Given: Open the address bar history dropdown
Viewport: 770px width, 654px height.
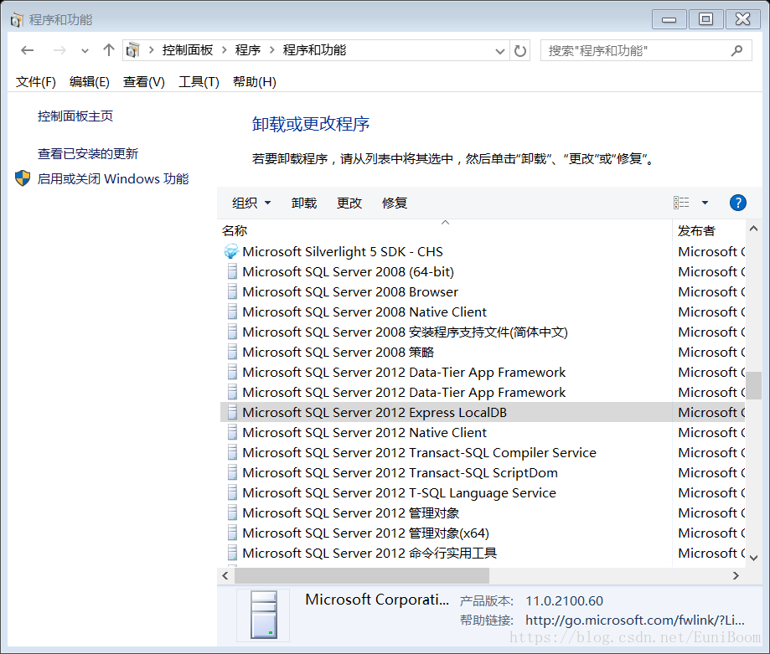Looking at the screenshot, I should tap(500, 51).
